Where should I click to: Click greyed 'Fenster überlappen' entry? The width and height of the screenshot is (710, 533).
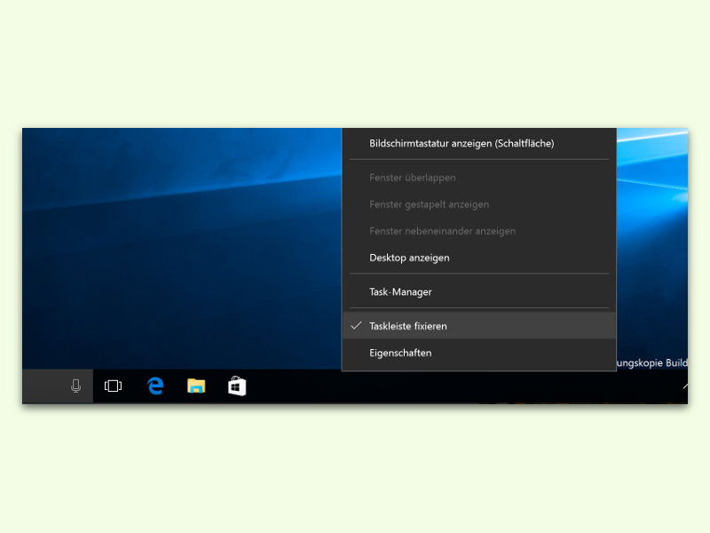479,178
